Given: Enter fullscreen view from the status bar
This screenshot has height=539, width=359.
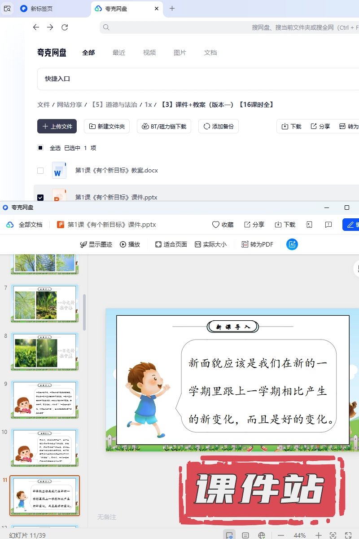Looking at the screenshot, I should coord(348,535).
